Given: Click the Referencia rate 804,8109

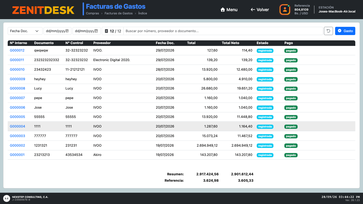Looking at the screenshot, I should (301, 10).
